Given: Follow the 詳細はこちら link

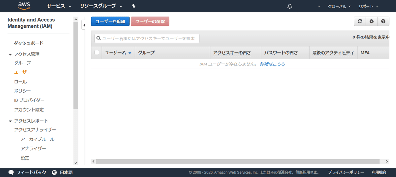Looking at the screenshot, I should click(273, 64).
